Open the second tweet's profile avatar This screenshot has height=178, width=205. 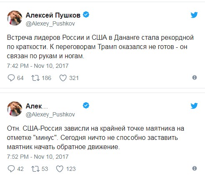15,109
